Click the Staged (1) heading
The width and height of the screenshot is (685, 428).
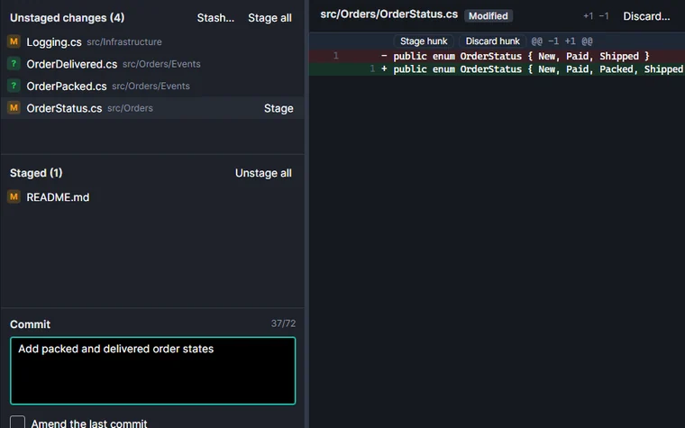pos(36,173)
